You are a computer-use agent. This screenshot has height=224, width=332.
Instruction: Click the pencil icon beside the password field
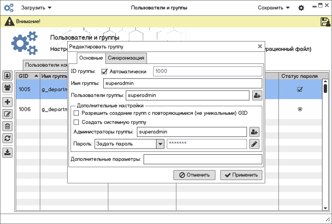pos(254,144)
